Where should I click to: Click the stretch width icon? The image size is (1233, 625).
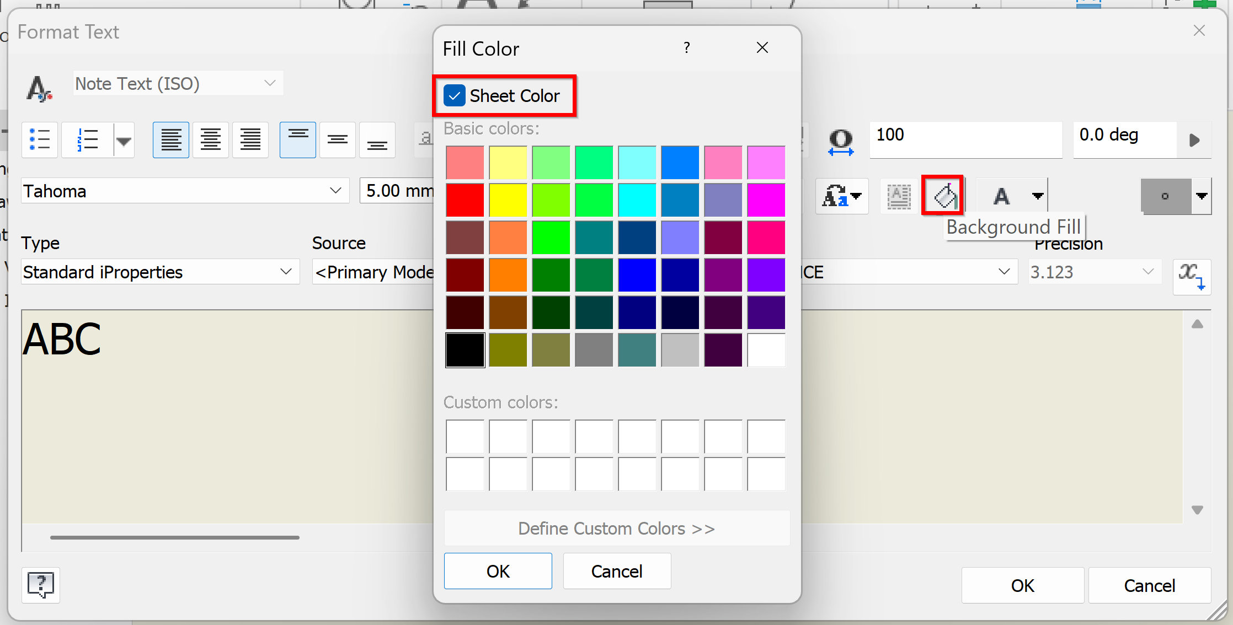point(840,142)
